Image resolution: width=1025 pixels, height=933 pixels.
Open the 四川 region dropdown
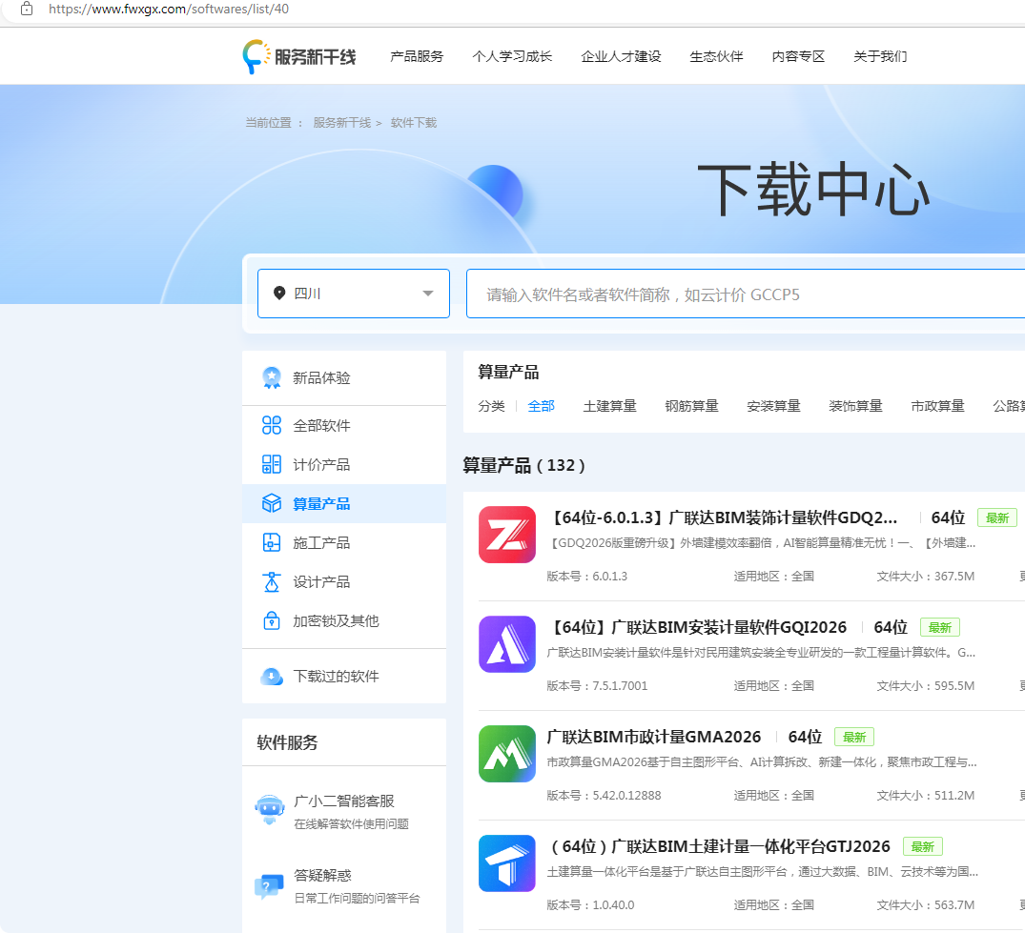tap(354, 294)
